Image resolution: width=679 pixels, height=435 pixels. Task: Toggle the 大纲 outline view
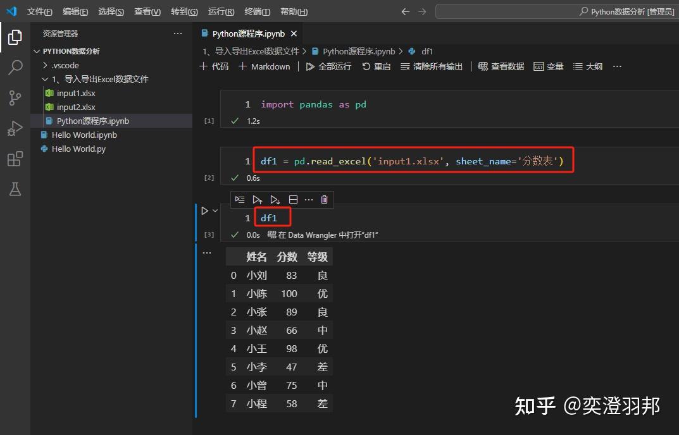point(587,66)
